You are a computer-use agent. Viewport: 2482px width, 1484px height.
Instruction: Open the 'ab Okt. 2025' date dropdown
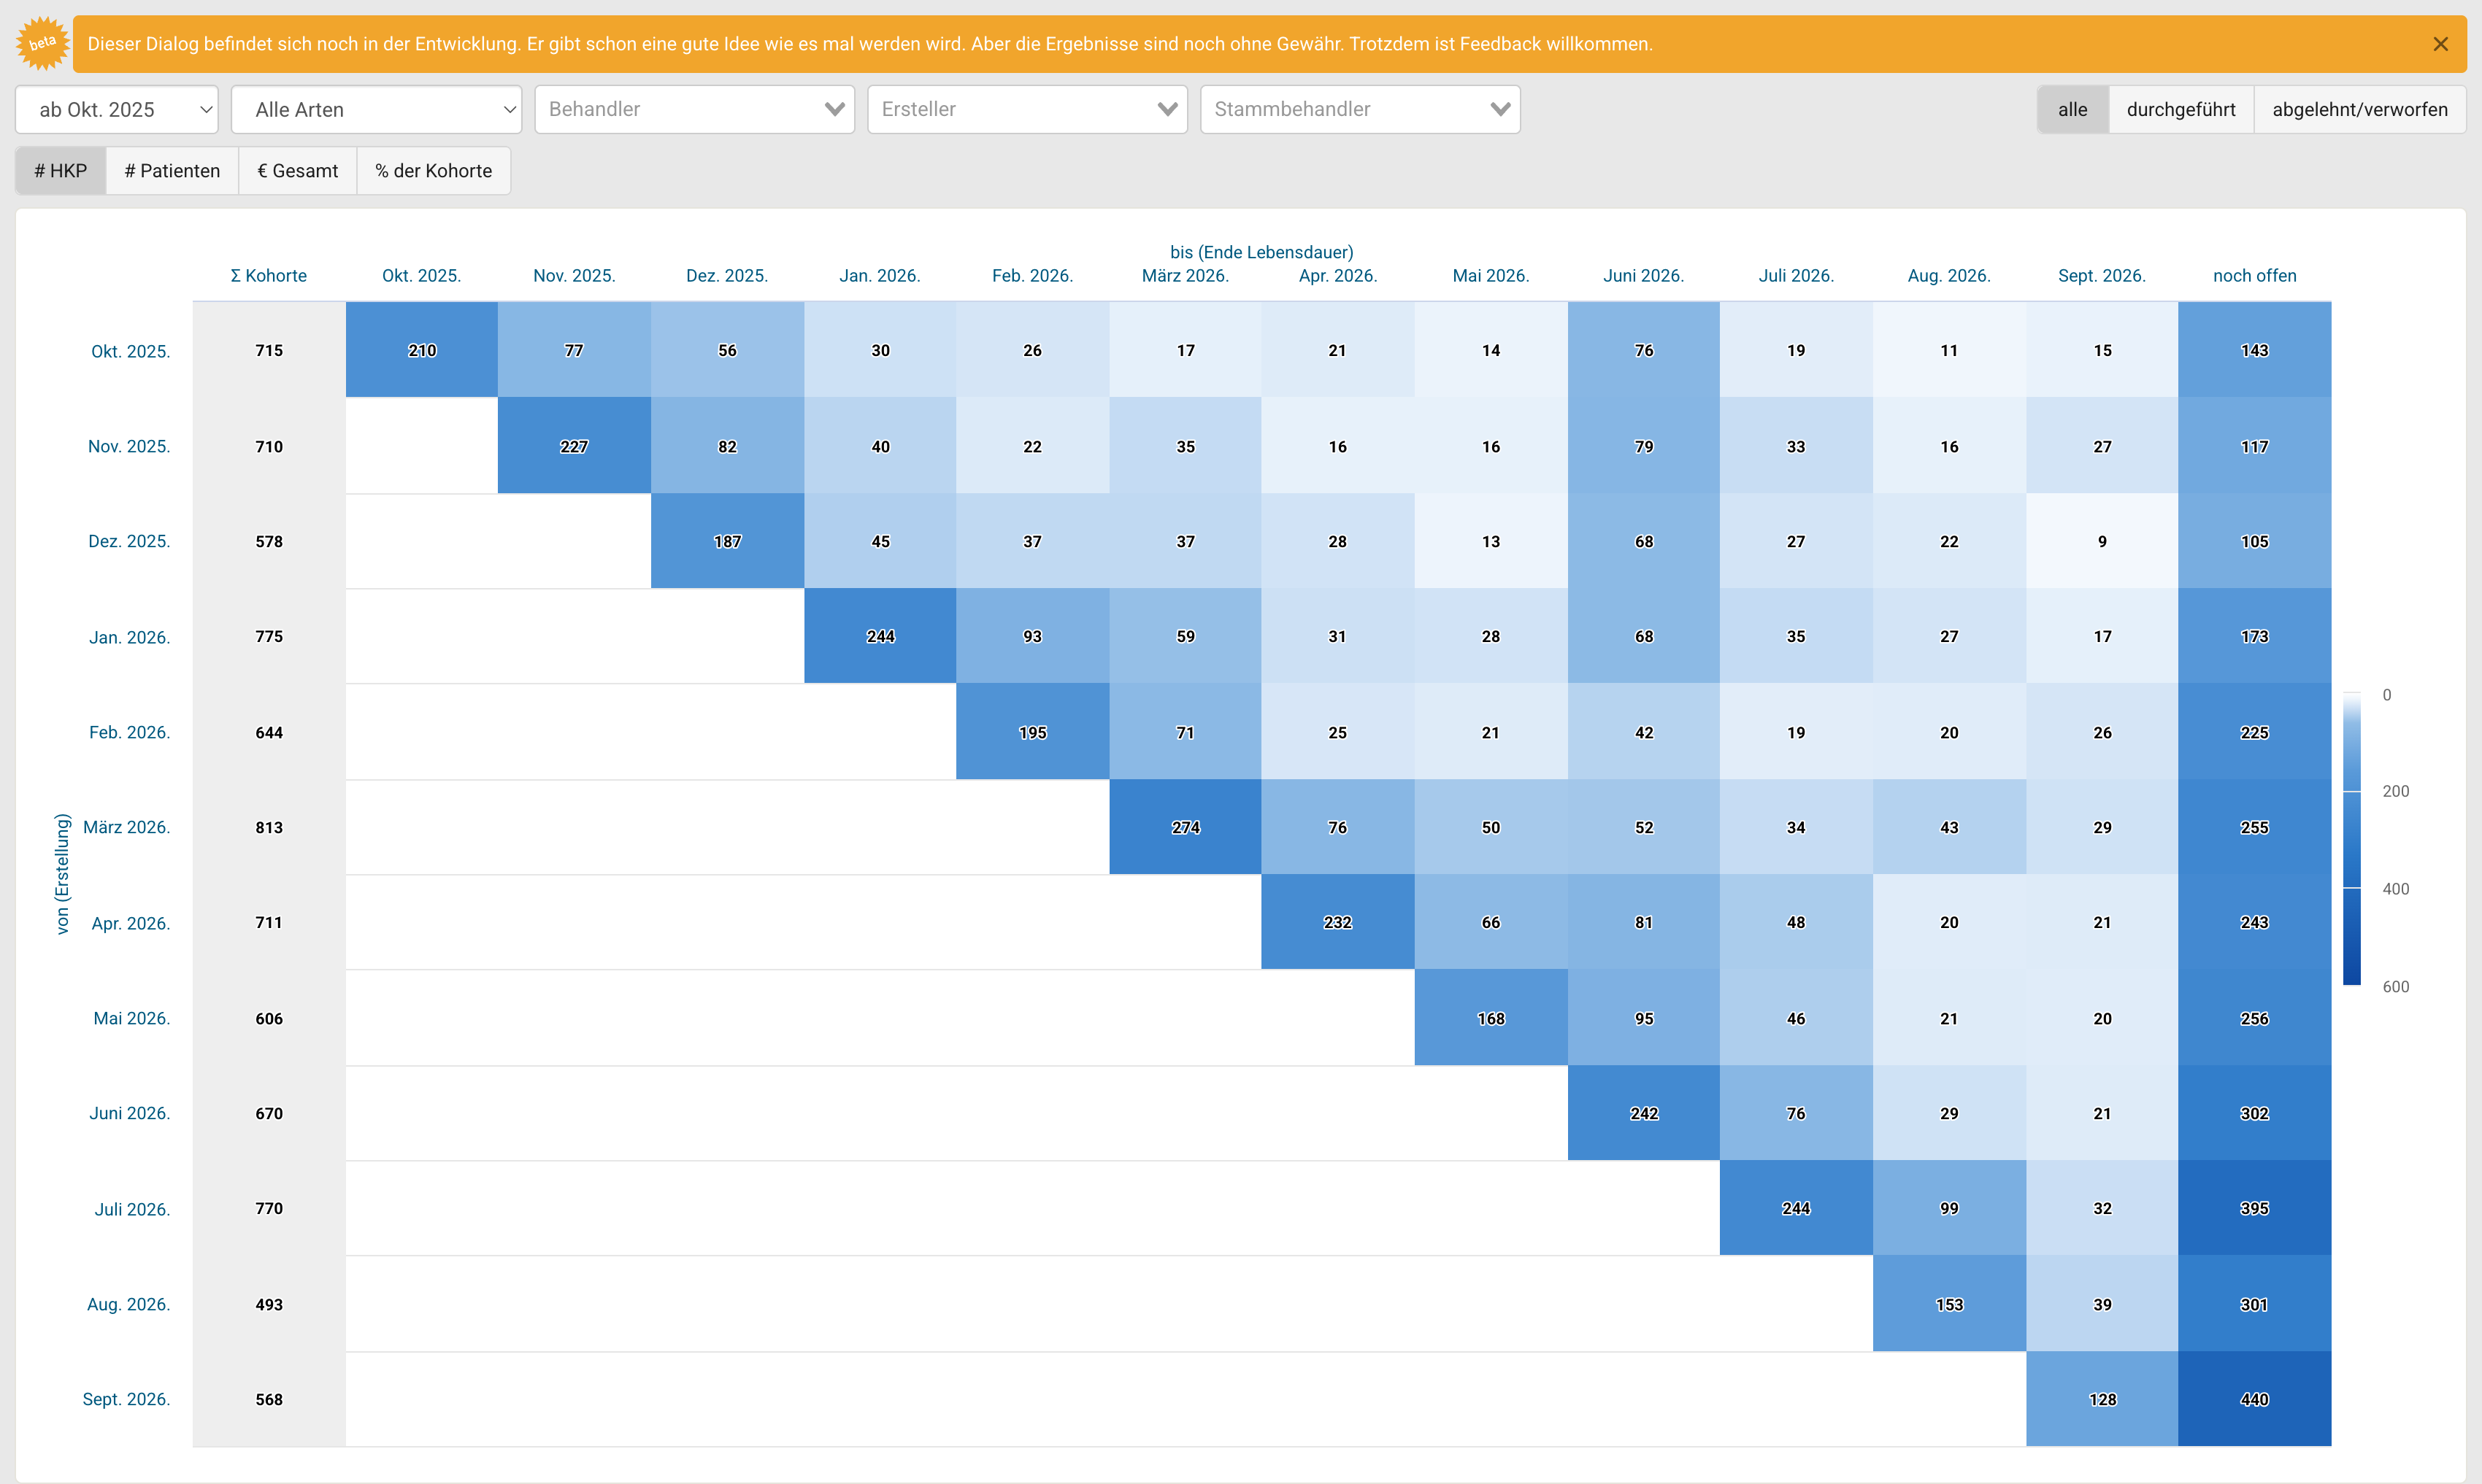coord(117,110)
